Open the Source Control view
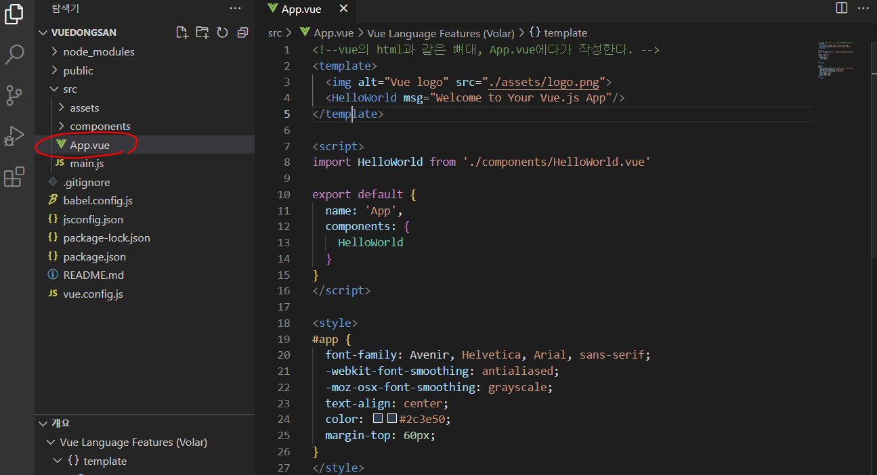 [x=15, y=95]
